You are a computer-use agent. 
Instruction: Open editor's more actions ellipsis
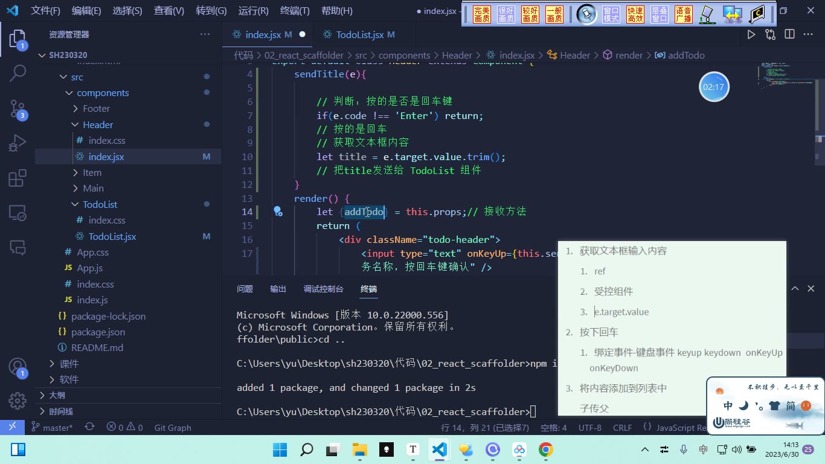click(x=808, y=34)
